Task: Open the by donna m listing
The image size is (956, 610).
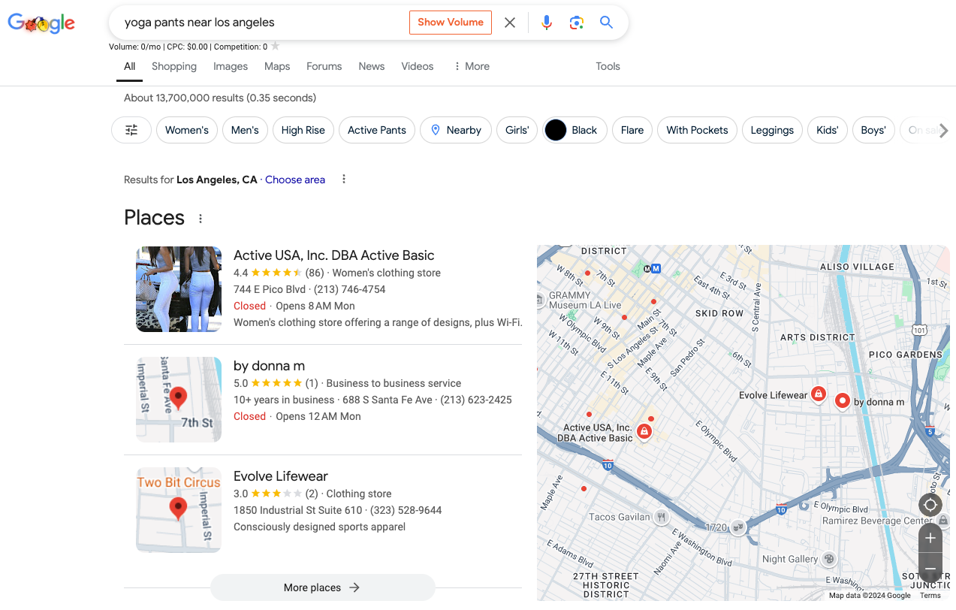Action: tap(269, 366)
